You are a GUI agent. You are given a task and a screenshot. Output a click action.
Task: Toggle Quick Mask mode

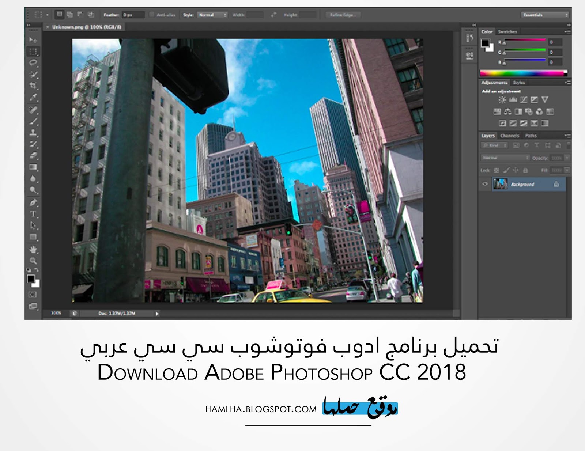tap(33, 295)
